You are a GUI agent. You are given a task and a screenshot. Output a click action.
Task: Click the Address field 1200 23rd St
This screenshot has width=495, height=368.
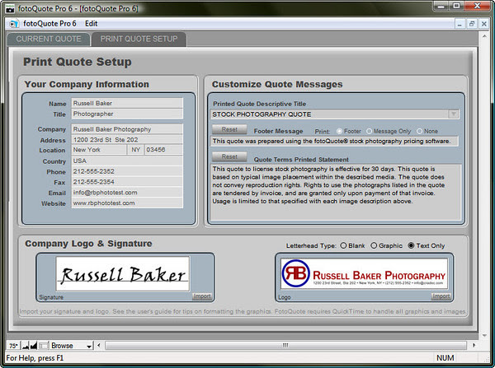[x=127, y=140]
